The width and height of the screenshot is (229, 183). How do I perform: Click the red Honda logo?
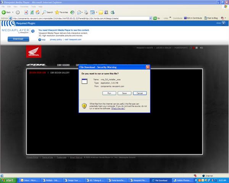(x=34, y=51)
